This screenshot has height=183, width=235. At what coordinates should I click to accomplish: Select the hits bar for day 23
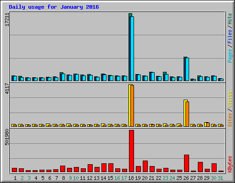tap(165, 76)
